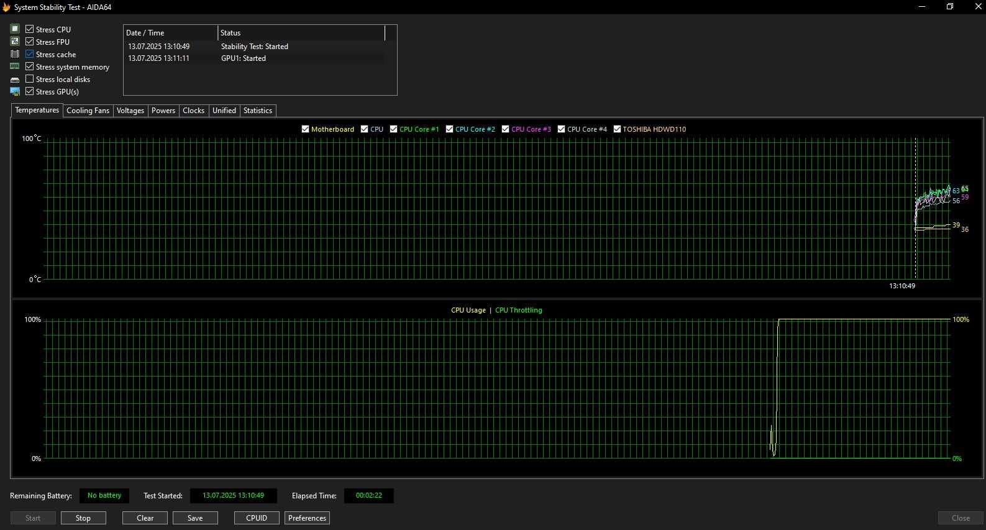
Task: Click the Clear button
Action: point(145,518)
